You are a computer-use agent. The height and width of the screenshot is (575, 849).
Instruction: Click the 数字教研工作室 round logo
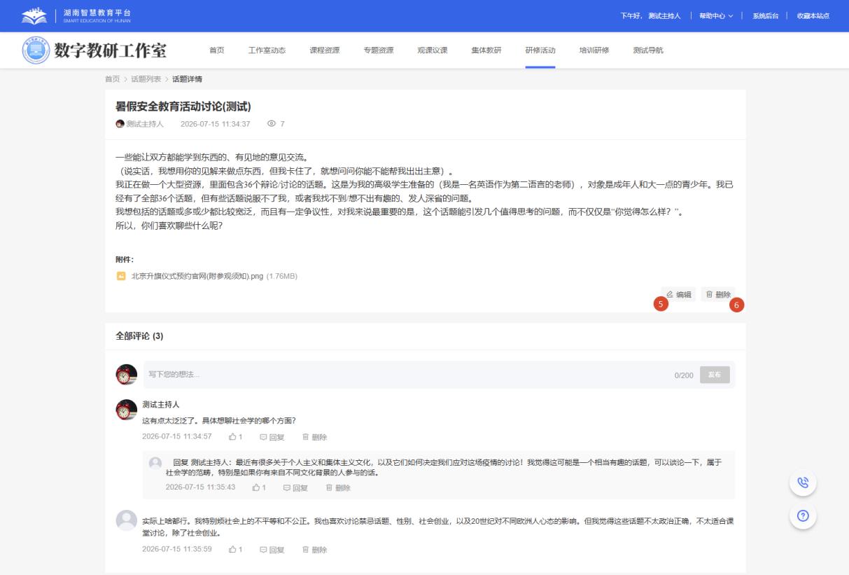point(36,50)
